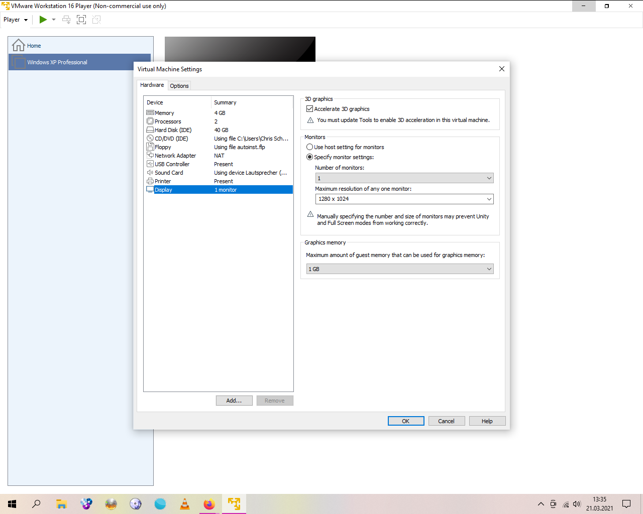
Task: Click the green Play virtual machine icon
Action: click(43, 20)
